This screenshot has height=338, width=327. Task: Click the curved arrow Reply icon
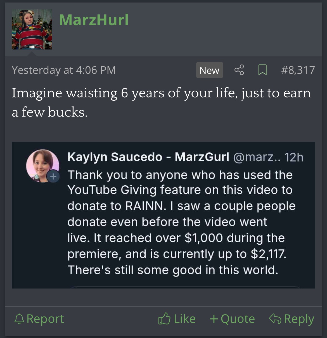click(x=275, y=319)
